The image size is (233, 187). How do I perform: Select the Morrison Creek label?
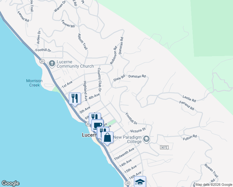pos(34,83)
